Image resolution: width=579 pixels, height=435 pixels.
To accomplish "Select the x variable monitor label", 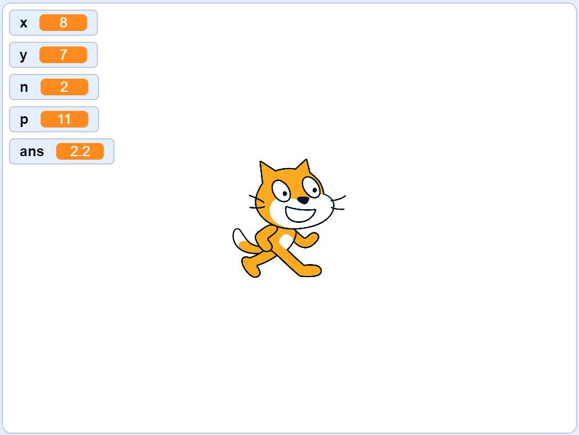I will 24,23.
